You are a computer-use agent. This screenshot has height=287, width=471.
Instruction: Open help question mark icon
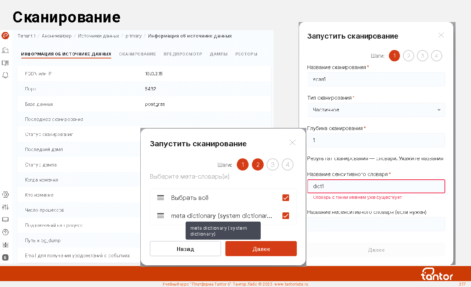pyautogui.click(x=6, y=232)
